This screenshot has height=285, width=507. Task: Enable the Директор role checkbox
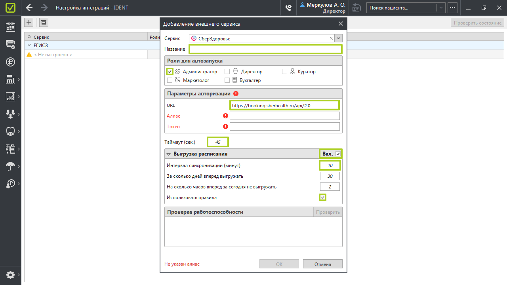[x=227, y=72]
